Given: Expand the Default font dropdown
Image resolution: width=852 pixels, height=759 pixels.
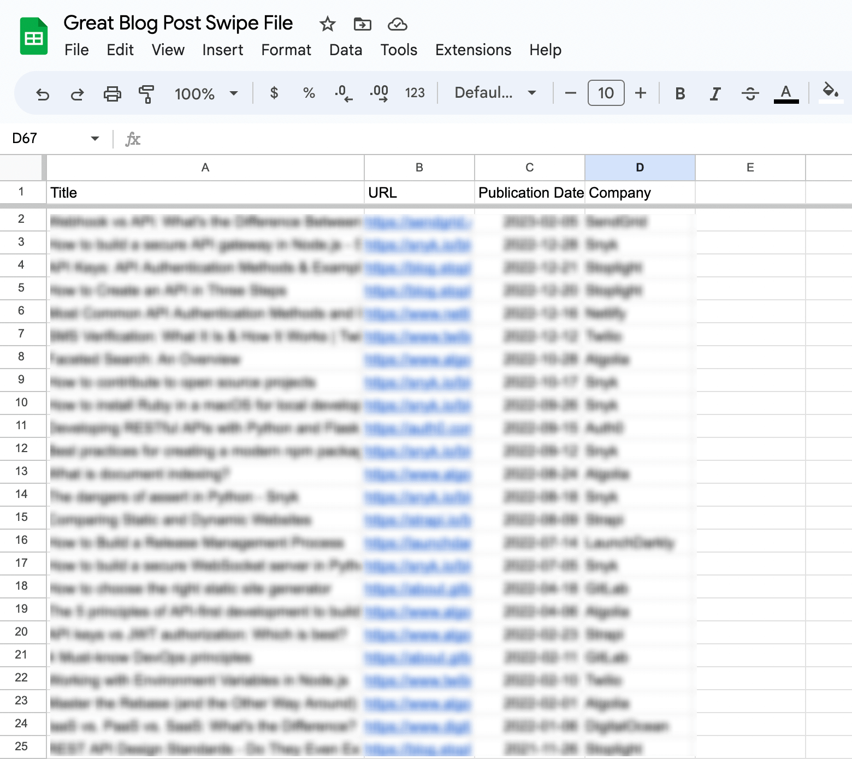Looking at the screenshot, I should click(x=495, y=93).
